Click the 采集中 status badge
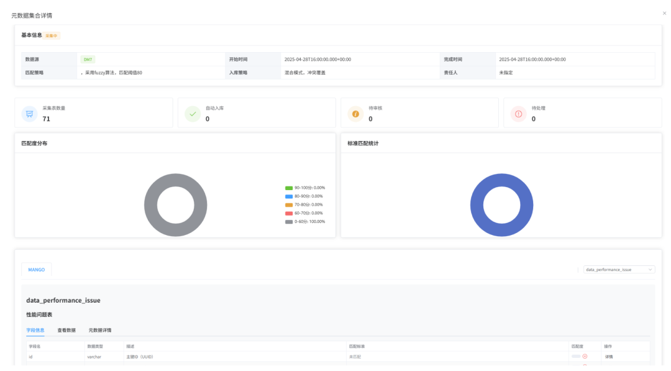The width and height of the screenshot is (671, 371). click(52, 35)
